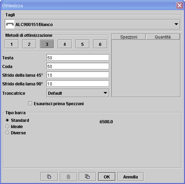
Task: Open the Tagli profile dropdown
Action: point(92,24)
